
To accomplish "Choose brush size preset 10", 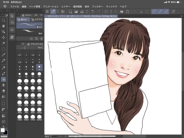I will click(39, 68).
